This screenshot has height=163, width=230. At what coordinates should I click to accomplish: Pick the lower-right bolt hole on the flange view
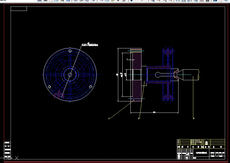91,87
